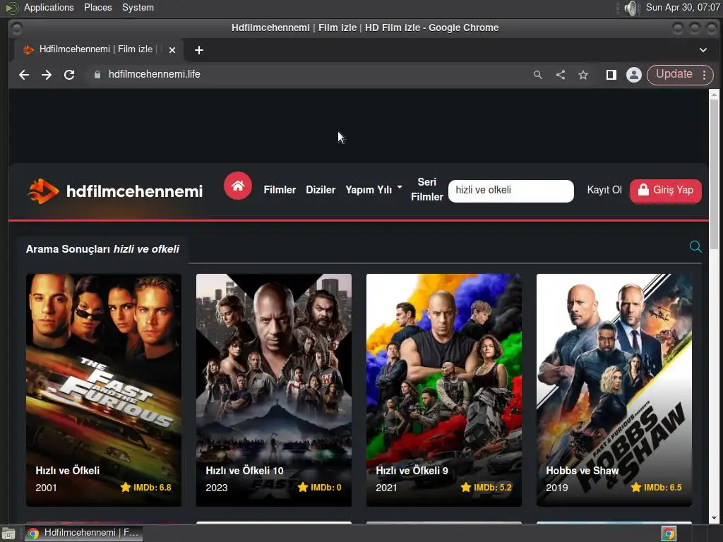Click the page vertical scrollbar thumb
The width and height of the screenshot is (723, 542).
[x=715, y=174]
